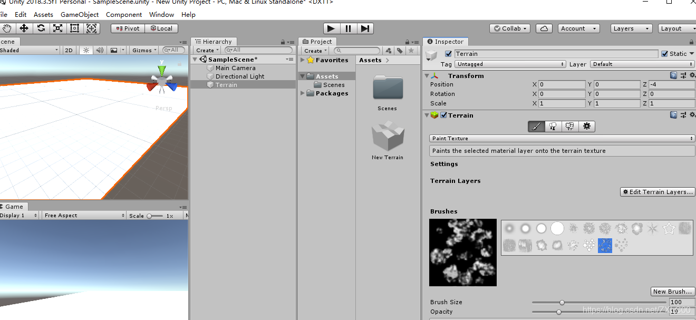Click the New Brush button

point(672,292)
